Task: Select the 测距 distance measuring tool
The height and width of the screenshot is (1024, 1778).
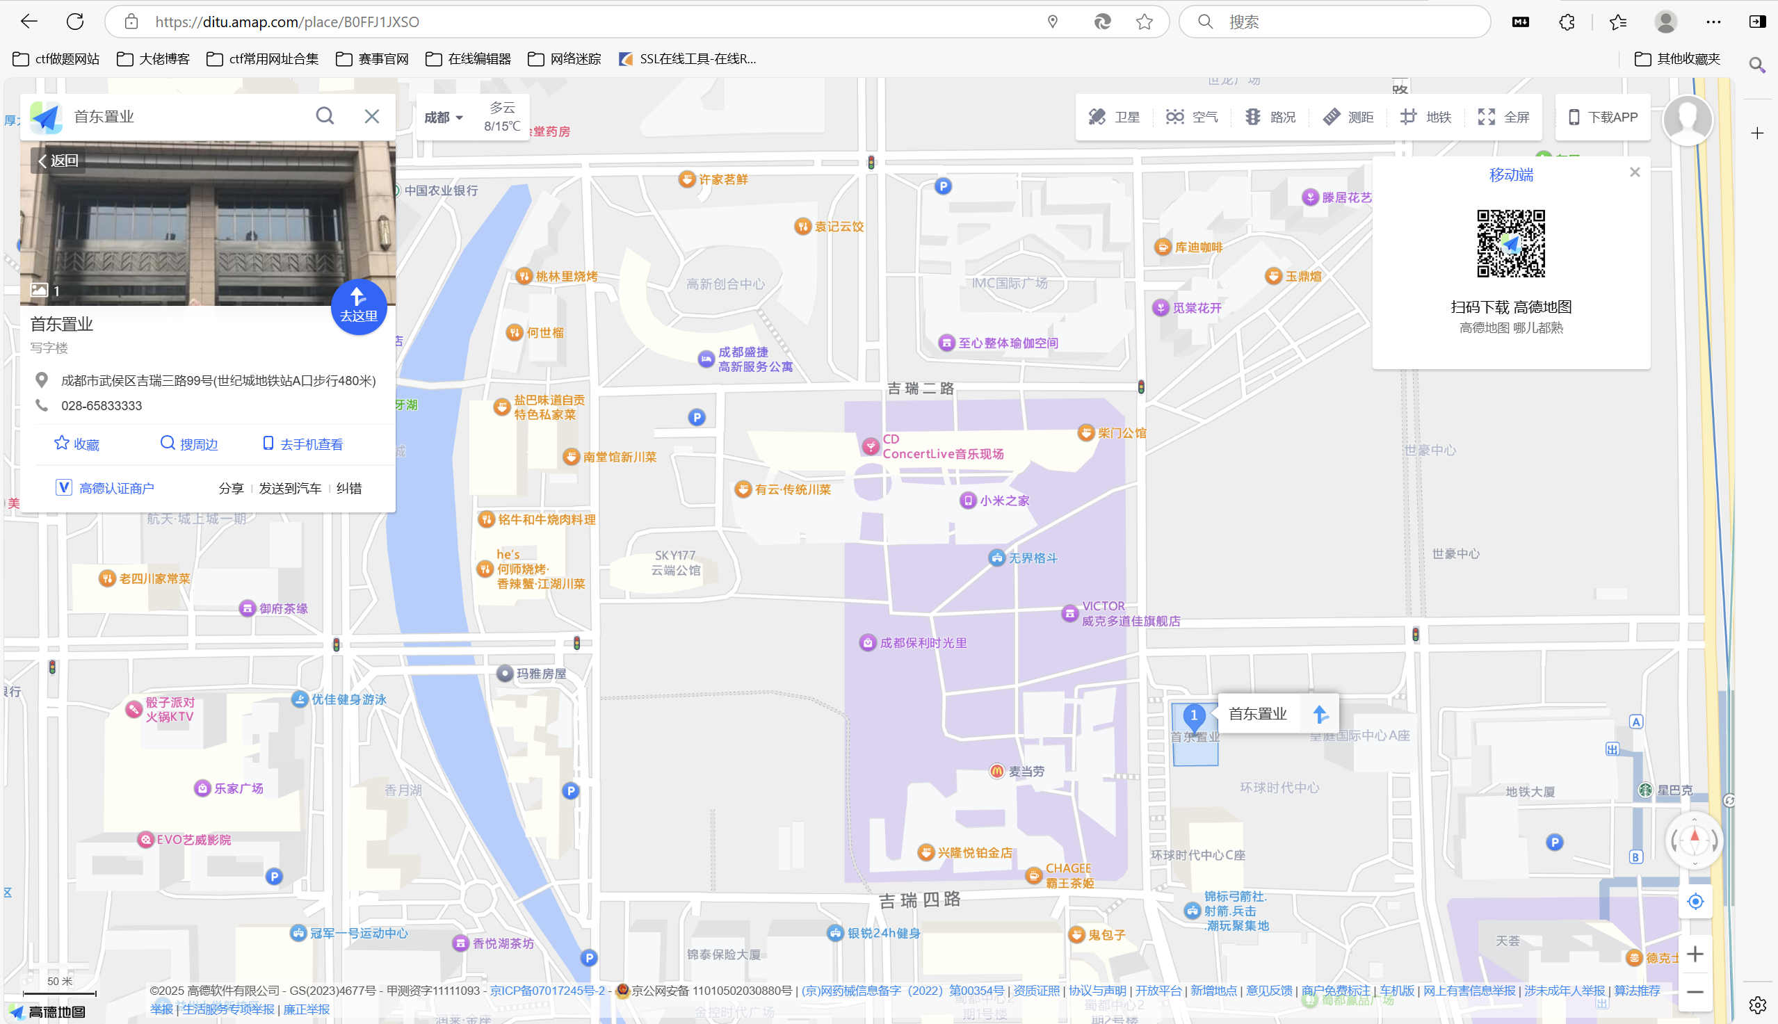Action: click(x=1348, y=117)
